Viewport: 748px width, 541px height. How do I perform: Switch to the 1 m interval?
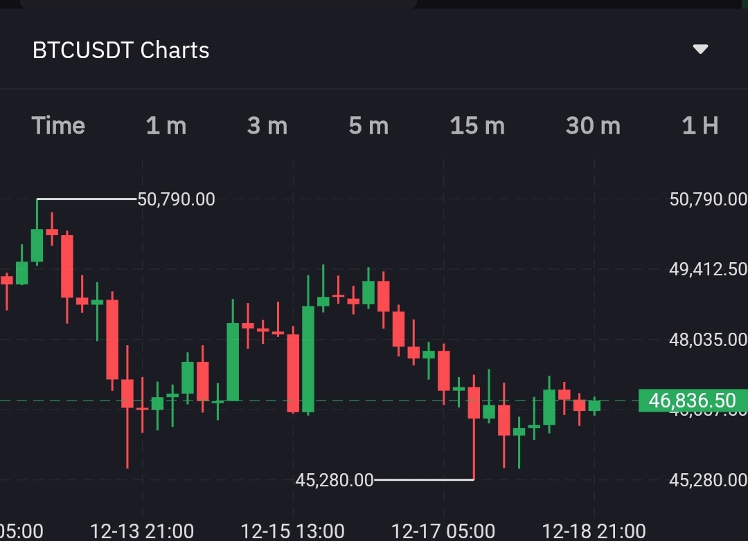tap(166, 126)
